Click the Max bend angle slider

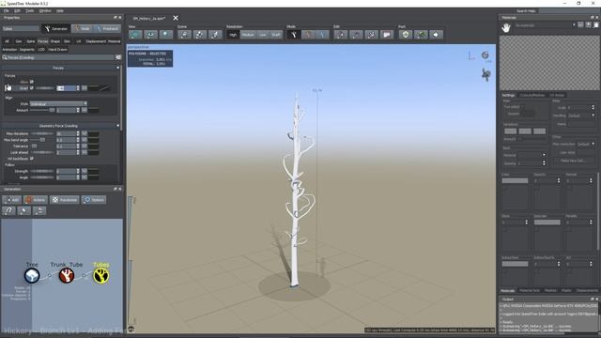[x=42, y=140]
